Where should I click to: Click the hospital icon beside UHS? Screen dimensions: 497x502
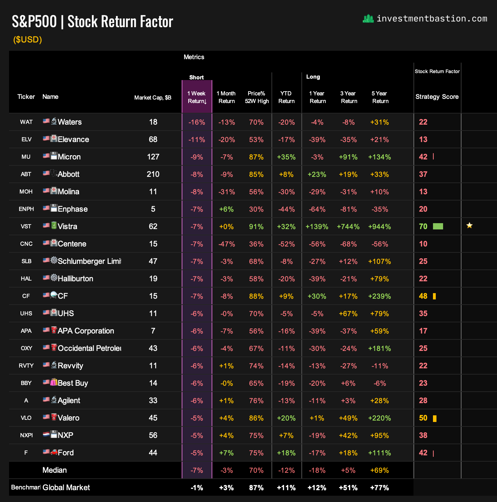[54, 313]
